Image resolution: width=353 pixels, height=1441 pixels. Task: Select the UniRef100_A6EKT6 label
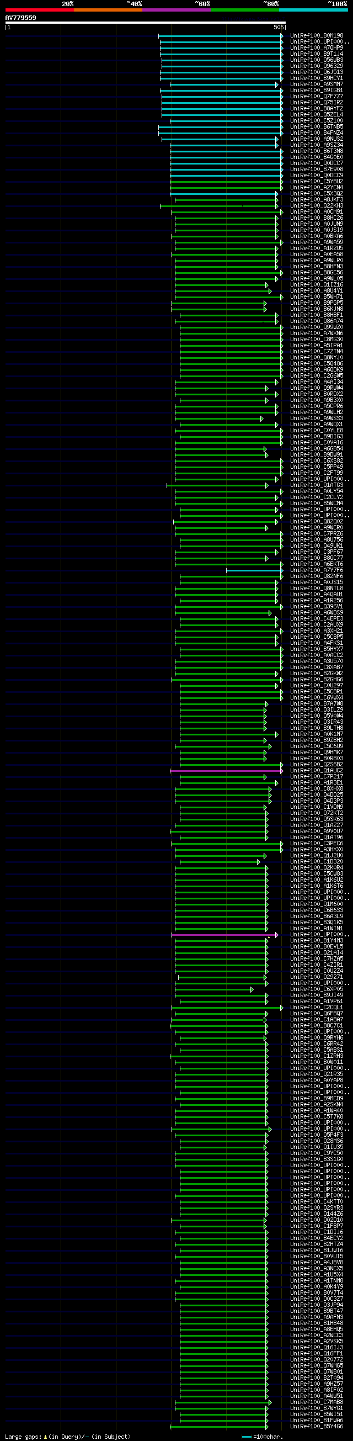pos(317,564)
